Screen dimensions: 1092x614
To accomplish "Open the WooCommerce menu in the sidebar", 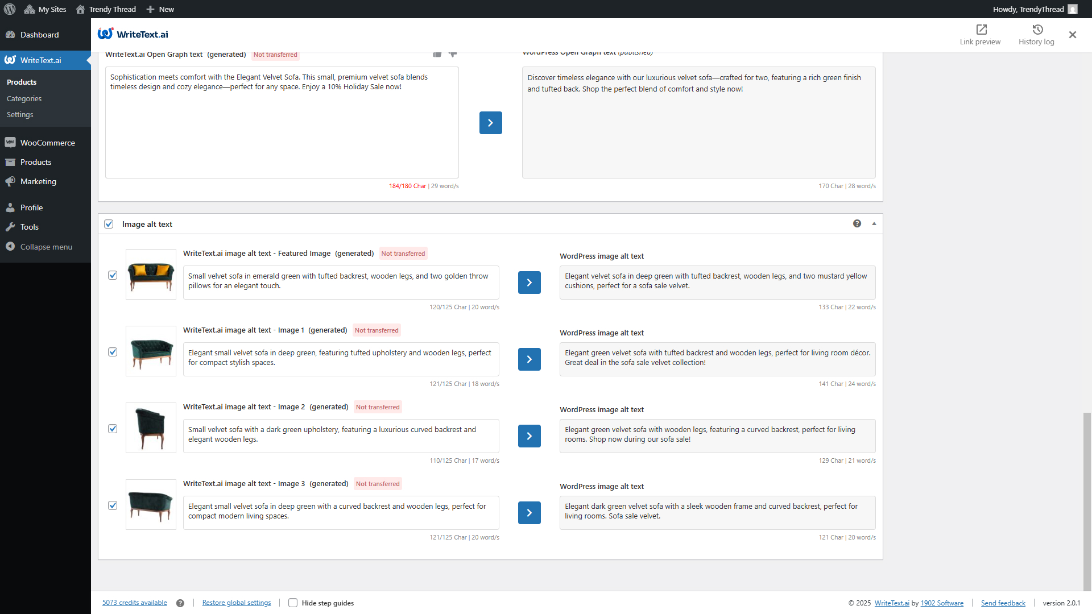I will (47, 143).
